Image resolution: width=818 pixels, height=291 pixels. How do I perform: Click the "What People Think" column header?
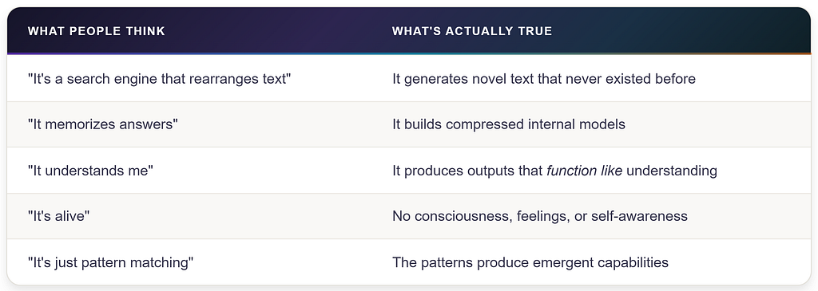97,31
